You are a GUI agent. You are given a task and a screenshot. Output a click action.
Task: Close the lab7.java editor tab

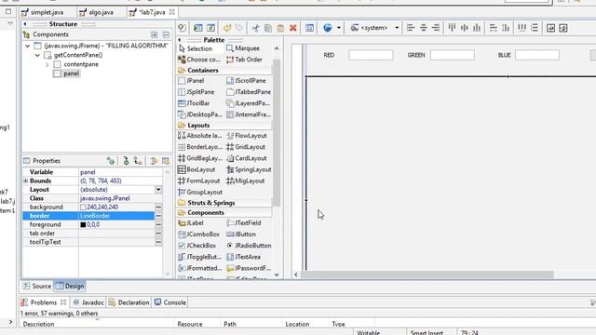click(171, 12)
